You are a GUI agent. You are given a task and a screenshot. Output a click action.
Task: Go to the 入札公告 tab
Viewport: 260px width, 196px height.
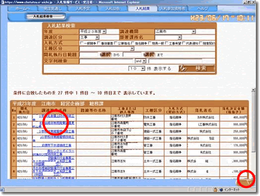113,9
